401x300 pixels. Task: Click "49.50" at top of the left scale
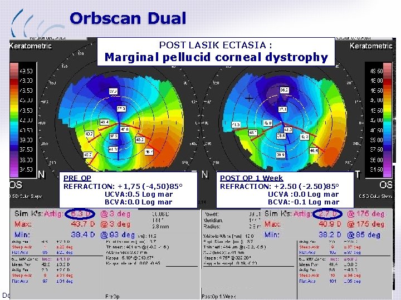point(26,71)
